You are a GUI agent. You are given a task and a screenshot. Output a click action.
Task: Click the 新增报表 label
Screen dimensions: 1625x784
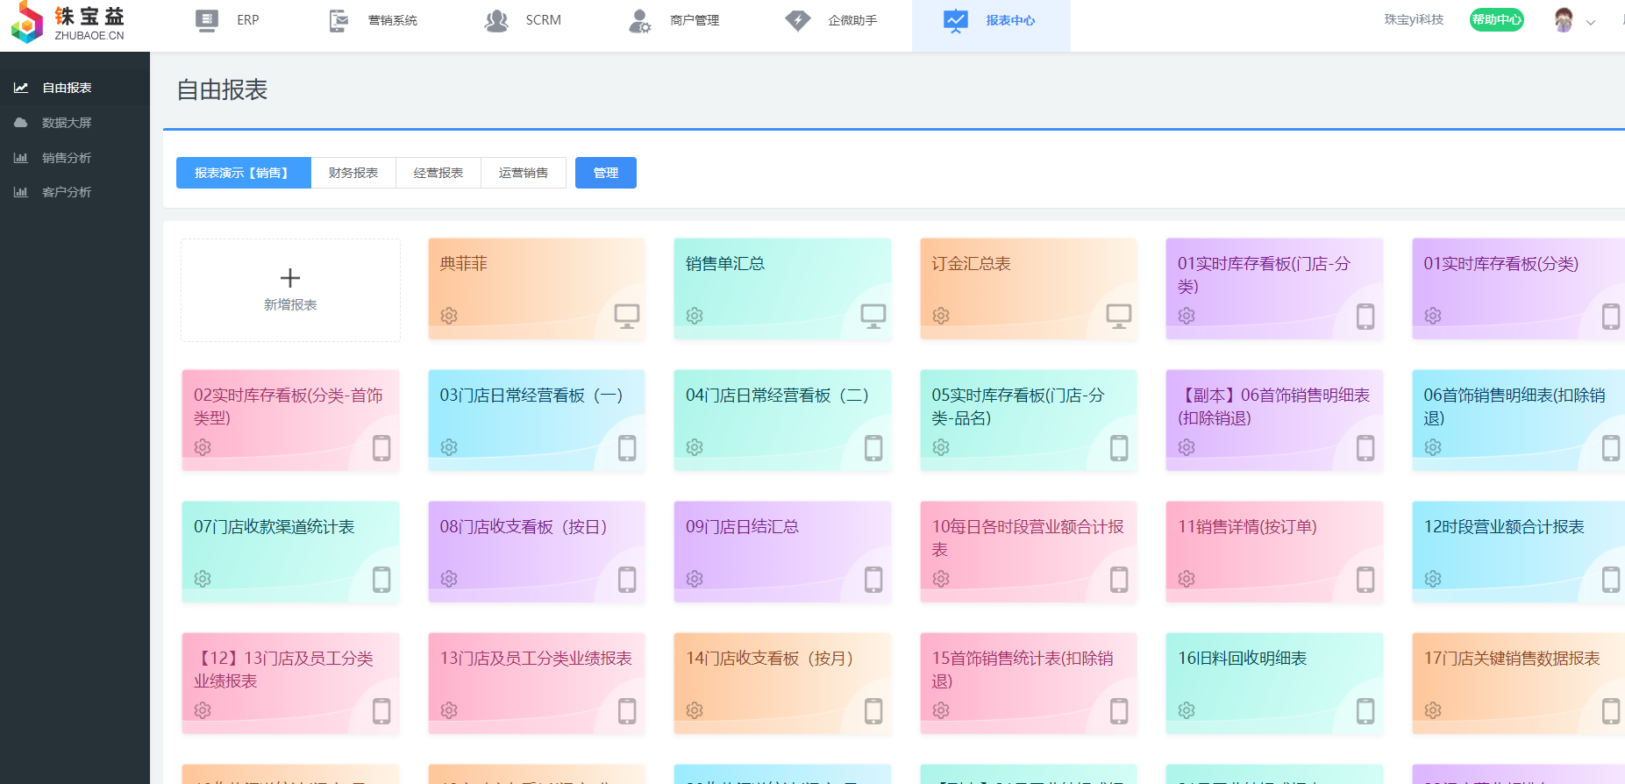click(290, 304)
